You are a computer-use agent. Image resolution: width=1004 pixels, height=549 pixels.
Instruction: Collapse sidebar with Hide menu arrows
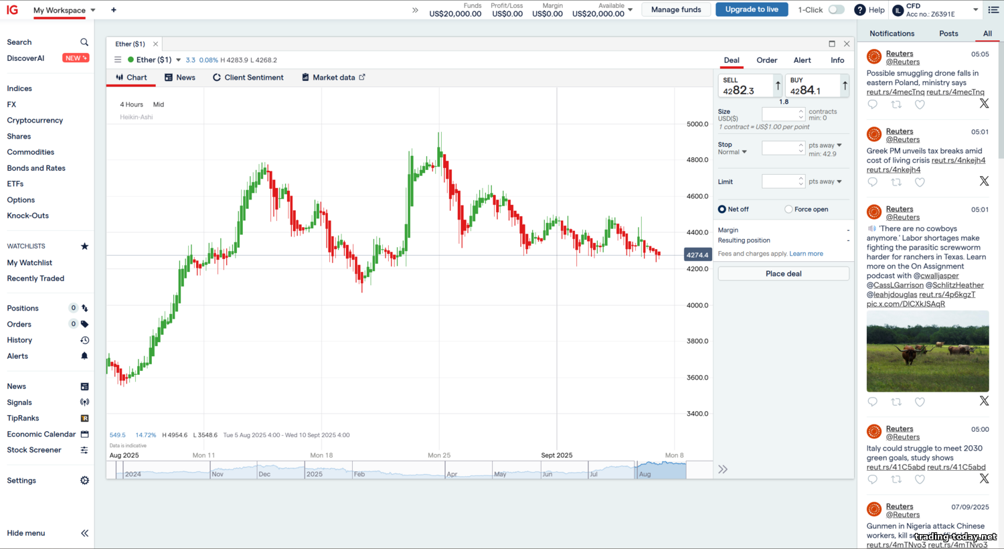84,534
